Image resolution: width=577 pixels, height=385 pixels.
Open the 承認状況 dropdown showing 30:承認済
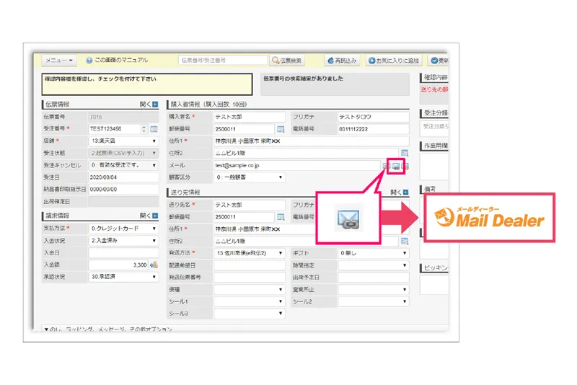(x=123, y=277)
